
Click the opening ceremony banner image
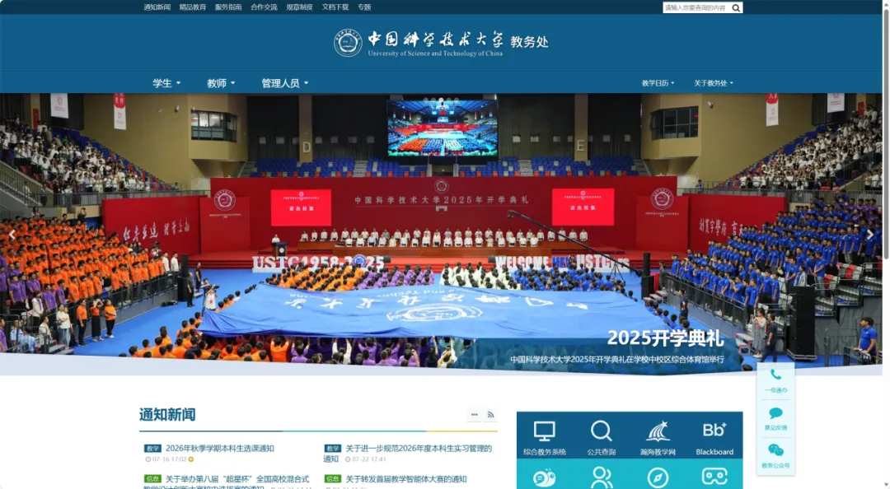pyautogui.click(x=441, y=233)
